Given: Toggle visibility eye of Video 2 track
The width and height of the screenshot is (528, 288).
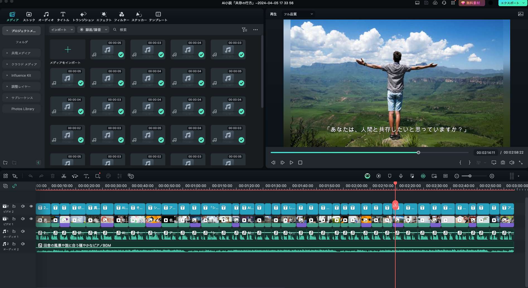Looking at the screenshot, I should coord(31,206).
